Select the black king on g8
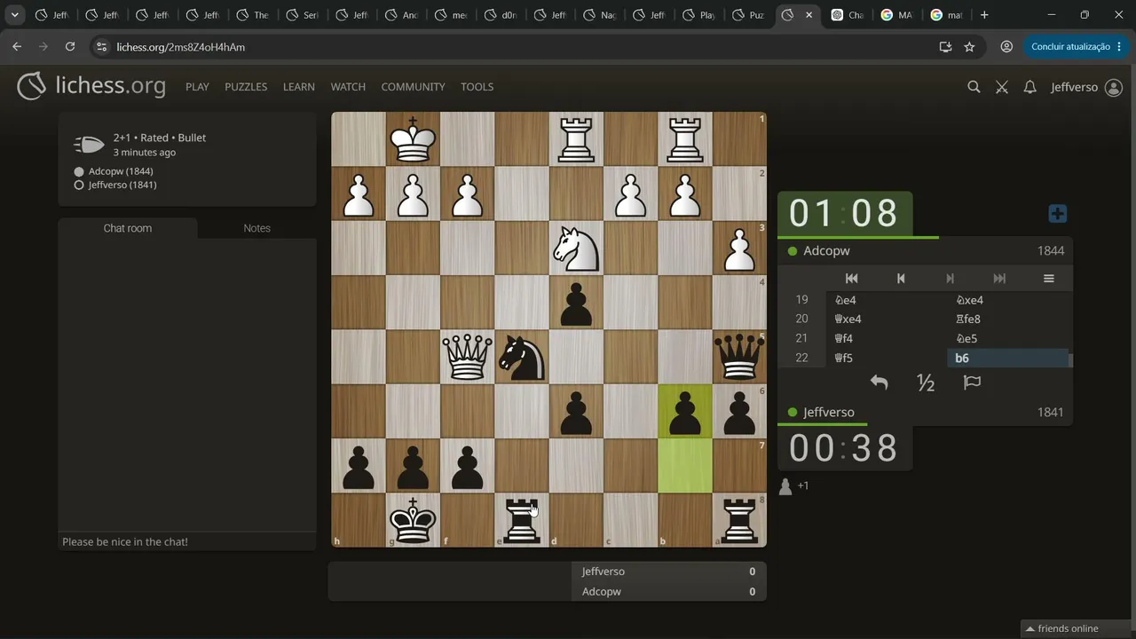Screen dimensions: 1136x639 click(x=413, y=520)
